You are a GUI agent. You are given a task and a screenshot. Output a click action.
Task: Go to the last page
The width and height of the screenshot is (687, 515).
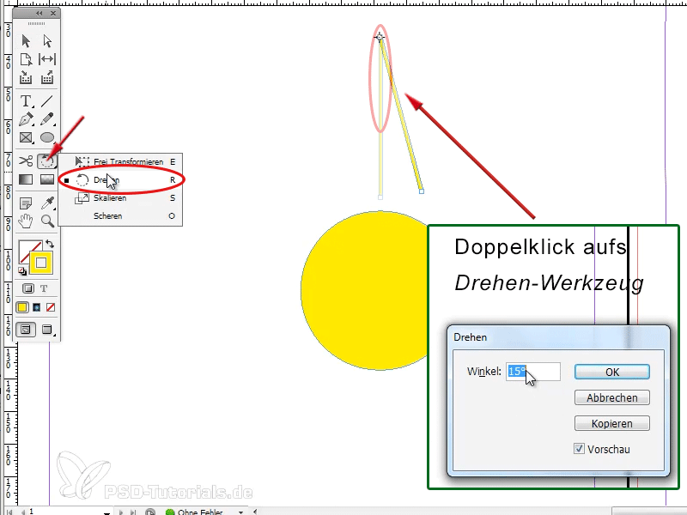(x=134, y=512)
